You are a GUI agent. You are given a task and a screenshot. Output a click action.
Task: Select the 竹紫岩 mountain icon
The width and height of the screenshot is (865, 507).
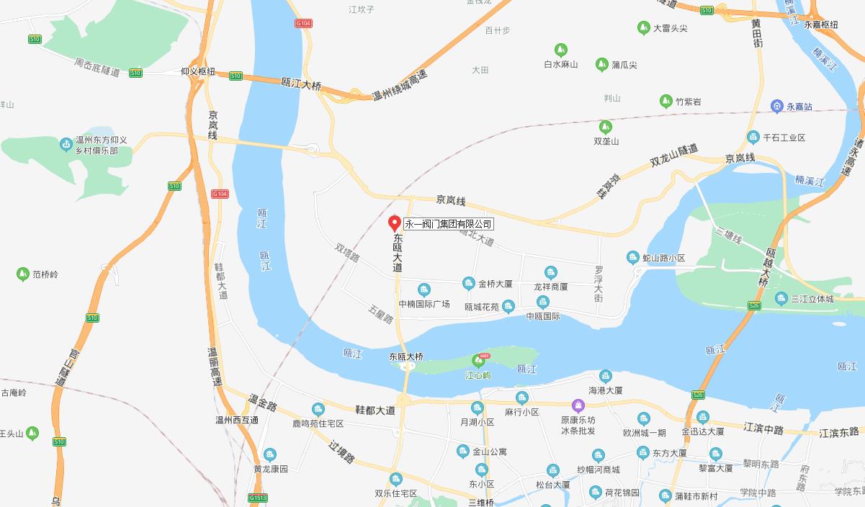(666, 101)
